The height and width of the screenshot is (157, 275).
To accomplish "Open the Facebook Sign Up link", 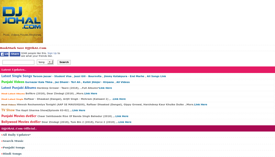I will pyautogui.click(x=52, y=53).
